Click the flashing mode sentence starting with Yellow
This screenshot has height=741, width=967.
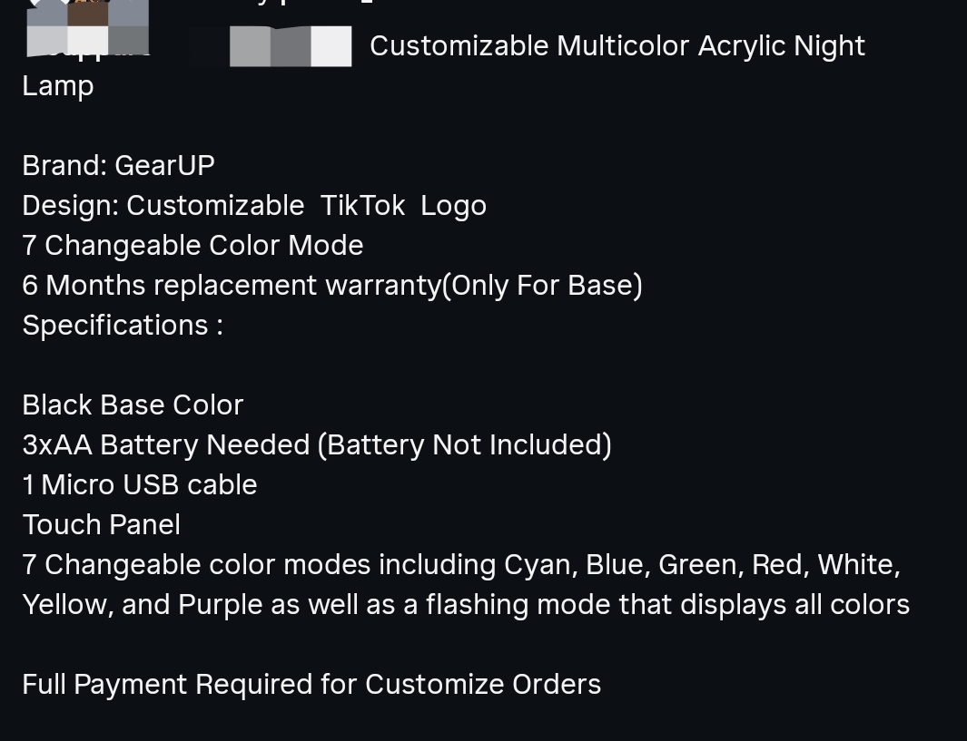tap(466, 605)
